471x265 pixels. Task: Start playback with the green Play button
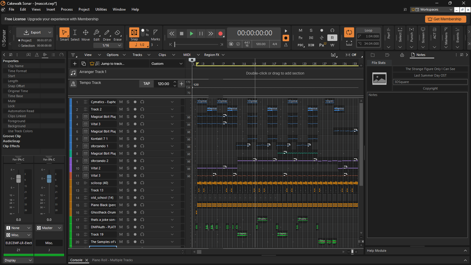(191, 34)
